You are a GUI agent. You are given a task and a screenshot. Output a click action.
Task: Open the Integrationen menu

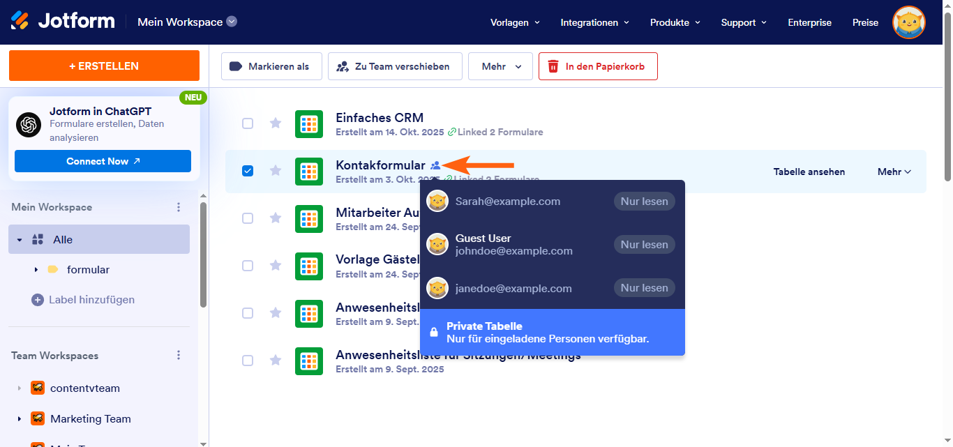click(x=594, y=22)
